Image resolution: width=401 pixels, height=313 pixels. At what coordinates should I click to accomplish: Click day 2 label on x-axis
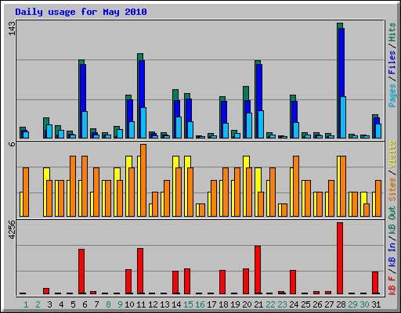point(38,304)
